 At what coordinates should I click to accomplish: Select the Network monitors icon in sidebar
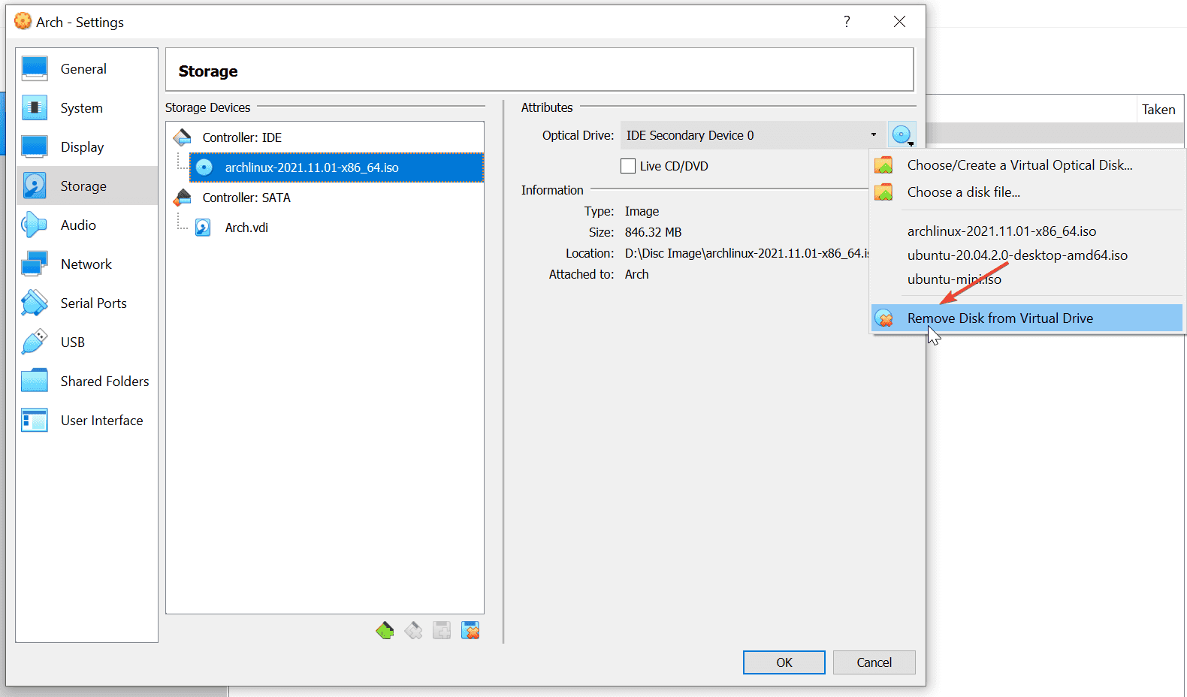tap(35, 264)
